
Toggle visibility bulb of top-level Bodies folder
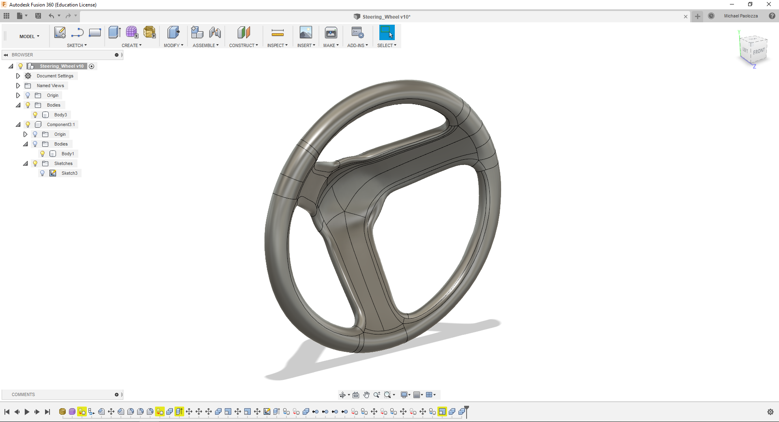(28, 105)
